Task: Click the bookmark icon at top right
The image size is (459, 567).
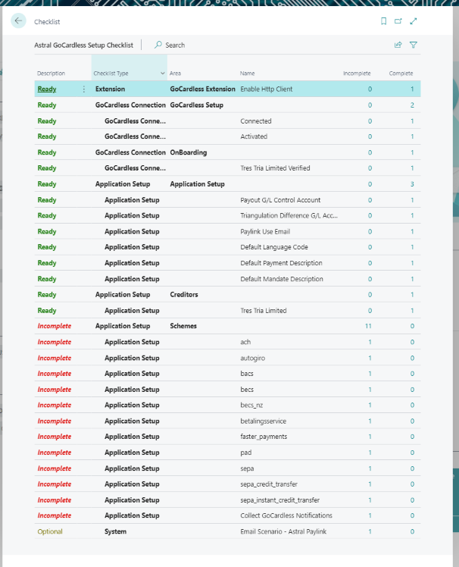Action: tap(383, 21)
